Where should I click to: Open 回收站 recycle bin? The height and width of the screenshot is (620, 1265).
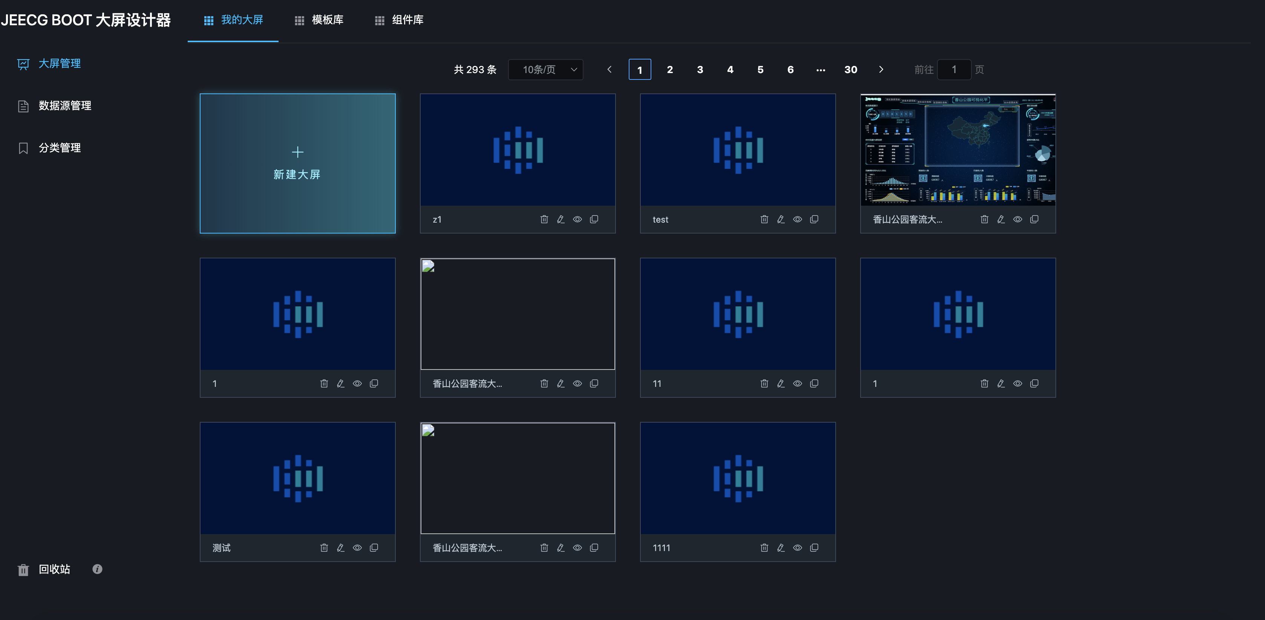[54, 570]
